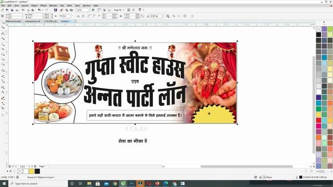The image size is (333, 187).
Task: Expand the undo history arrow
Action: (x=42, y=10)
